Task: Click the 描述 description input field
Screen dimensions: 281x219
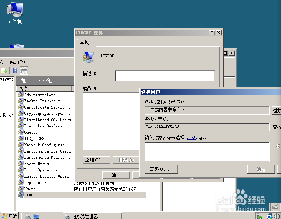Action: click(165, 76)
